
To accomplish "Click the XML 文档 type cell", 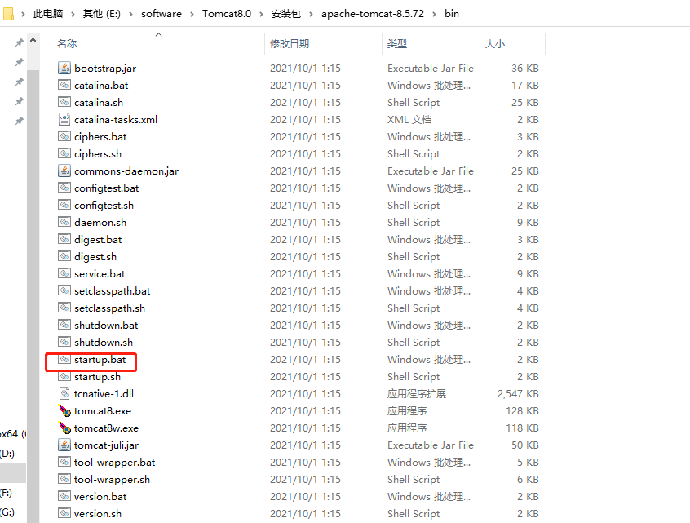I will click(409, 120).
